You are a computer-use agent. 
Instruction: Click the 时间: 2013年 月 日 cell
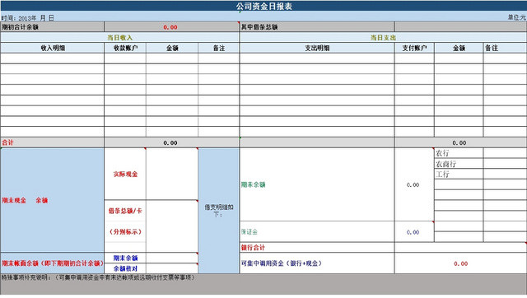click(27, 18)
